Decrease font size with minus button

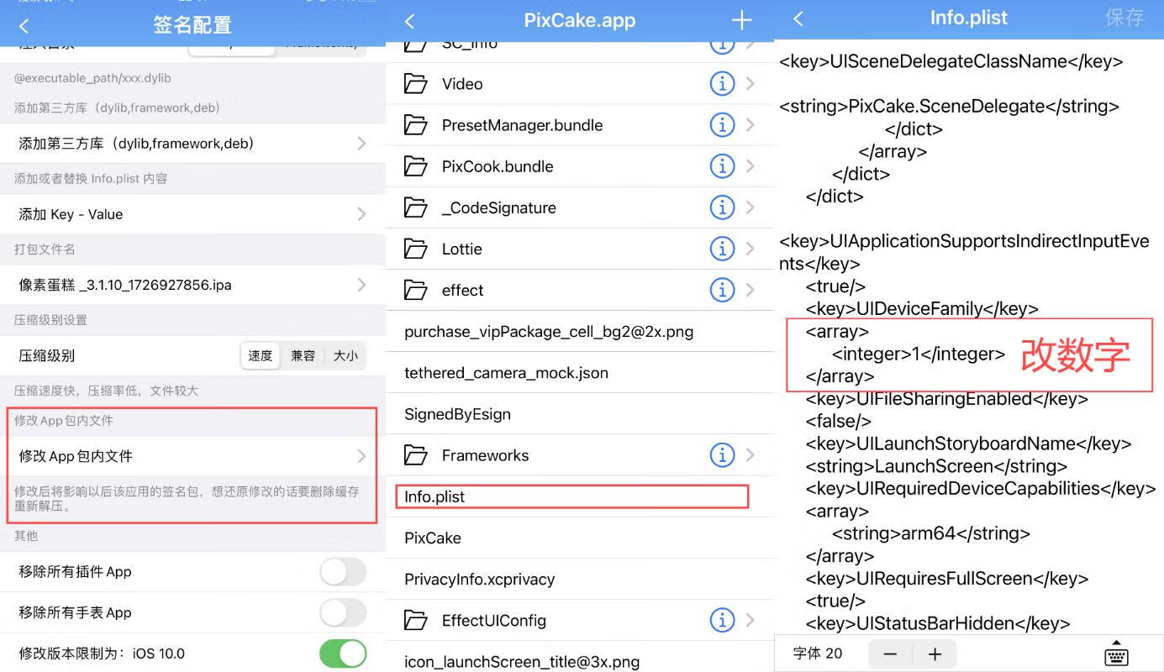[891, 654]
